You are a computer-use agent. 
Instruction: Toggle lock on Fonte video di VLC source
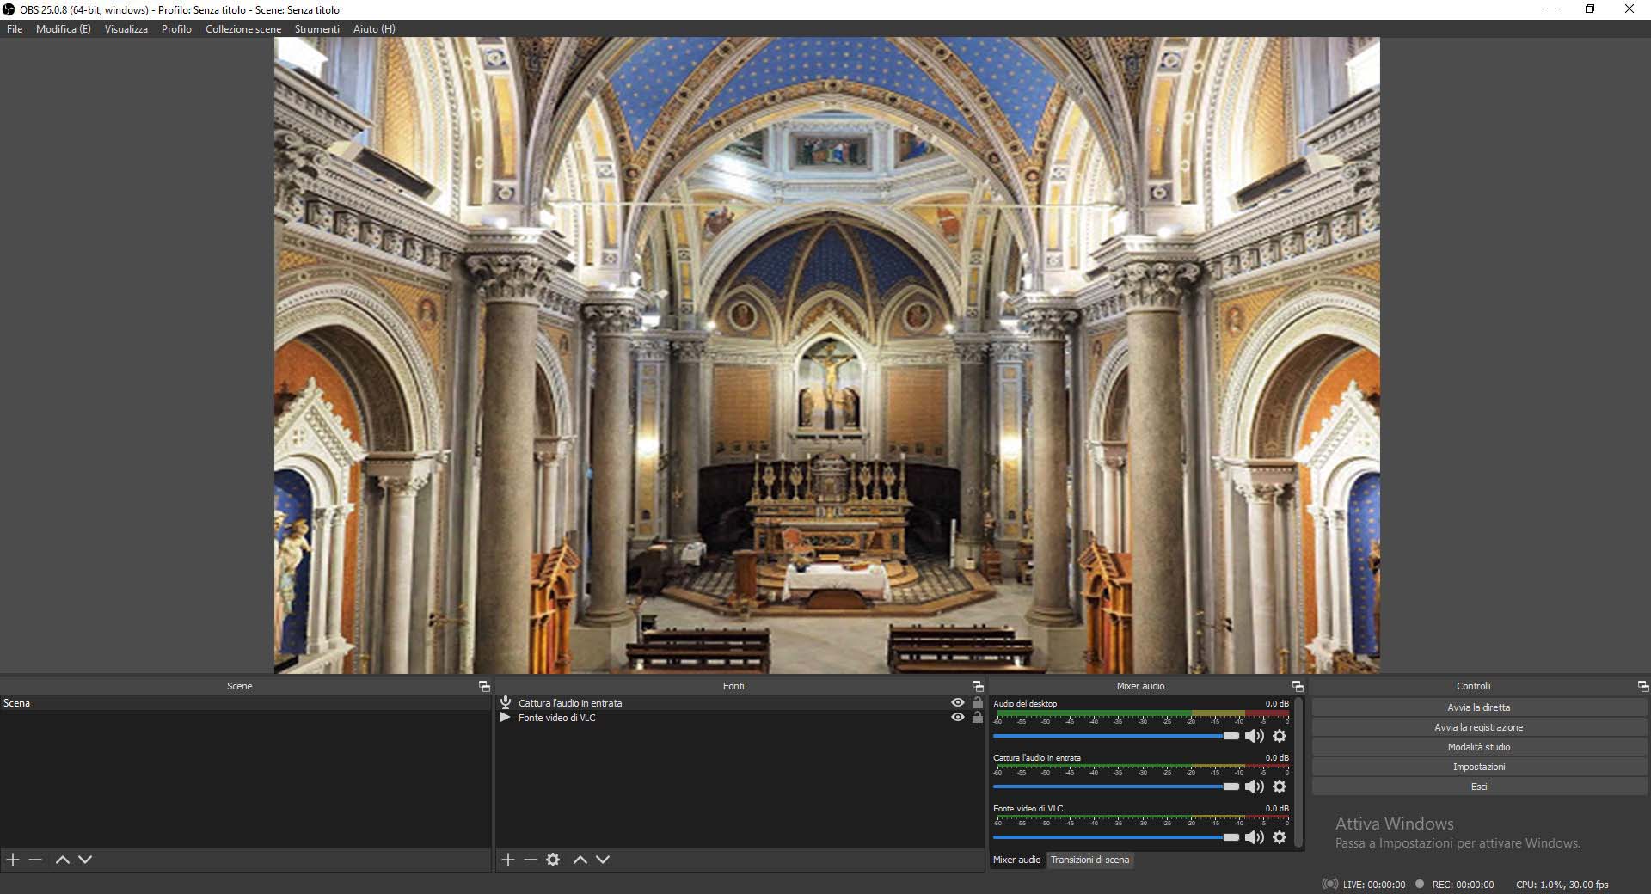pyautogui.click(x=978, y=718)
